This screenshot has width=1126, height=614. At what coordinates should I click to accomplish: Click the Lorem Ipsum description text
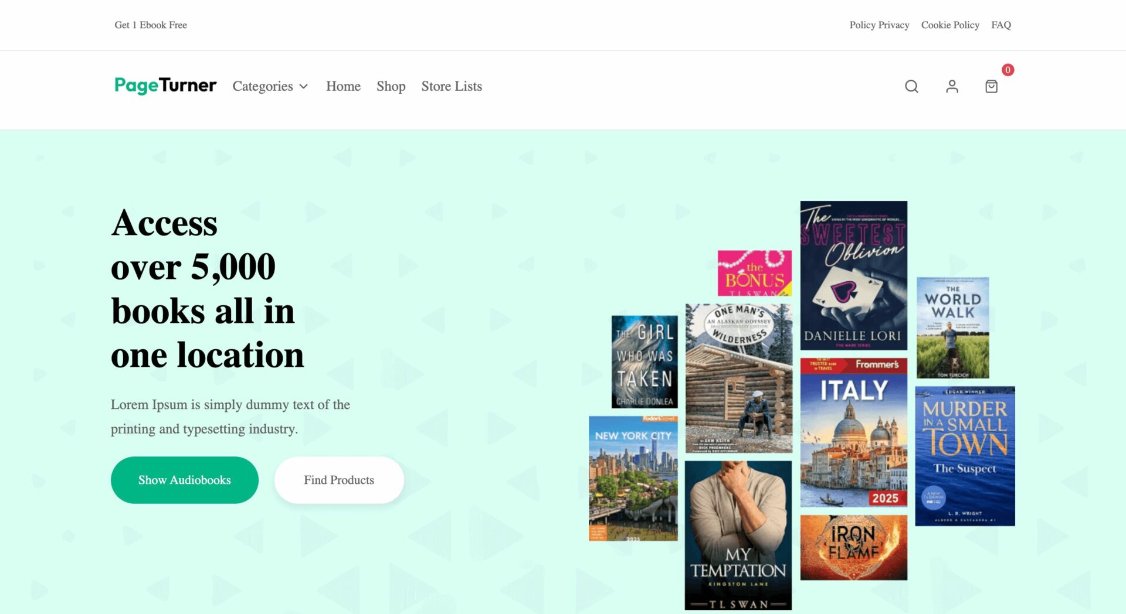[230, 417]
